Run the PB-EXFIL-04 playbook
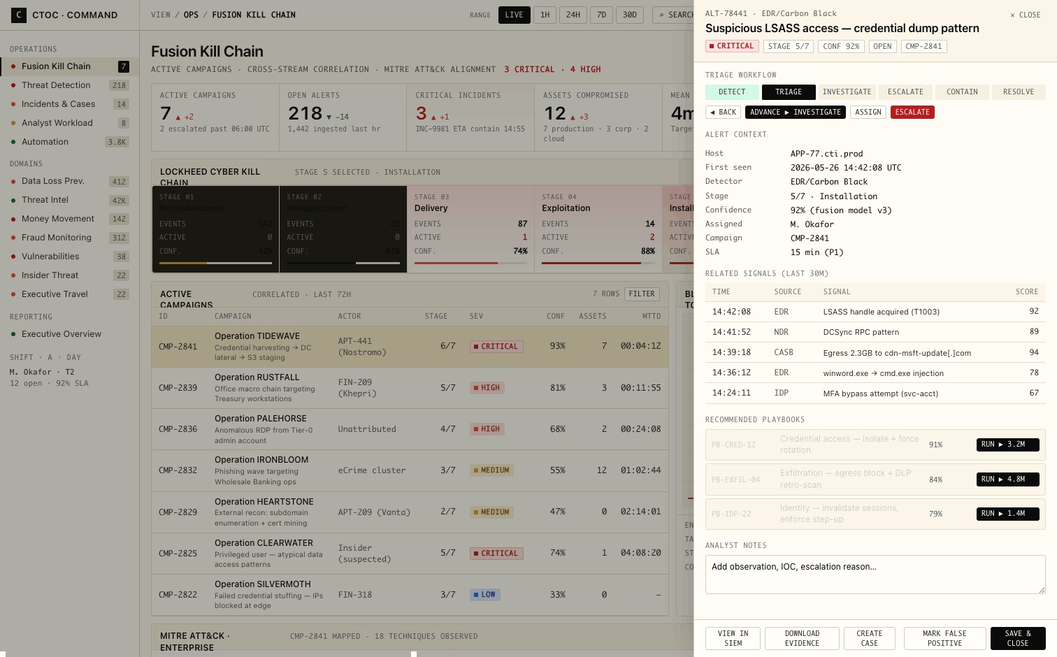The height and width of the screenshot is (657, 1057). pos(1007,479)
